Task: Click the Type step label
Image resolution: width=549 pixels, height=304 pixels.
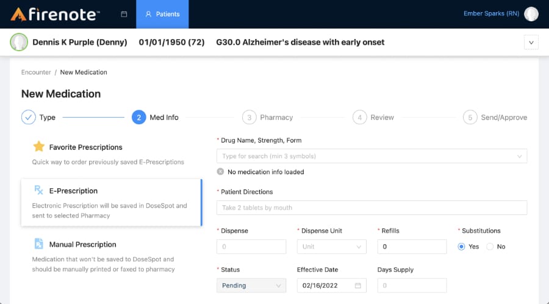Action: click(47, 118)
